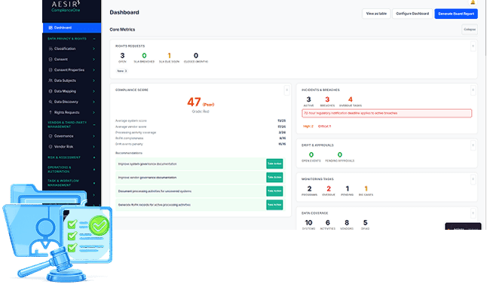Viewport: 487px width, 284px height.
Task: Open the Monitoring Tasks card menu icon
Action: point(473,179)
